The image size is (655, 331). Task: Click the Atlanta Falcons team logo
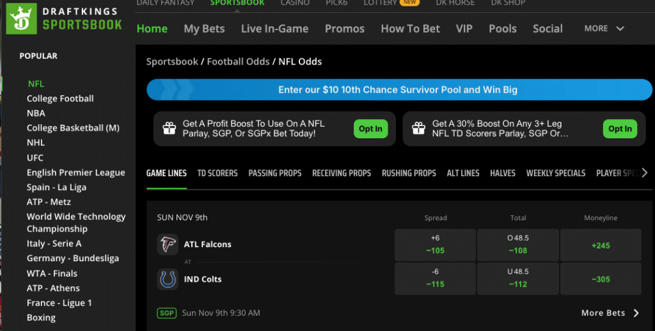coord(168,244)
